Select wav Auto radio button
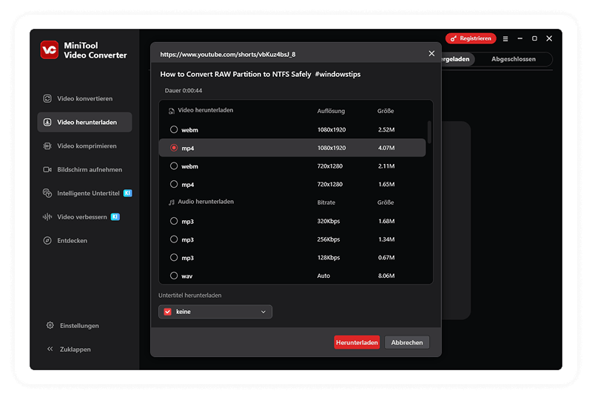The width and height of the screenshot is (592, 399). tap(174, 276)
